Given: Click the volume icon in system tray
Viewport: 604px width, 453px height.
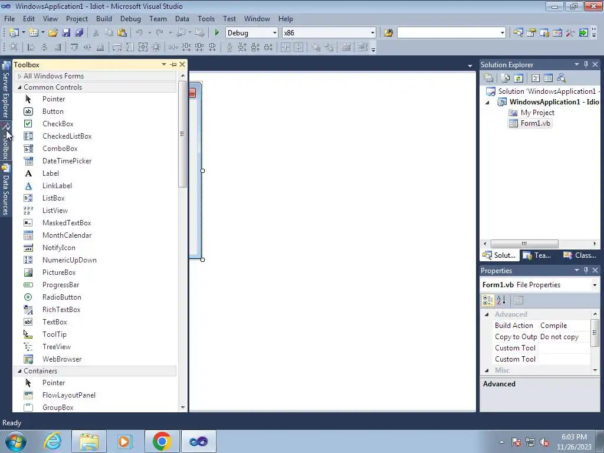Looking at the screenshot, I should tap(544, 442).
